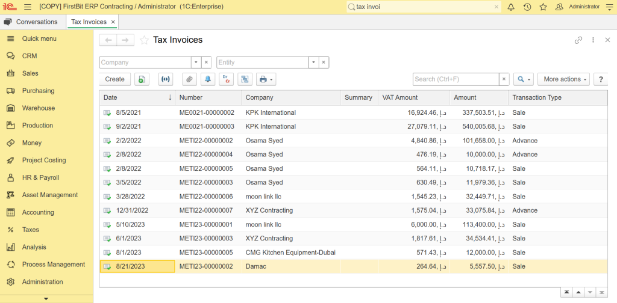Expand the Entity filter dropdown
The height and width of the screenshot is (303, 617).
pyautogui.click(x=313, y=63)
